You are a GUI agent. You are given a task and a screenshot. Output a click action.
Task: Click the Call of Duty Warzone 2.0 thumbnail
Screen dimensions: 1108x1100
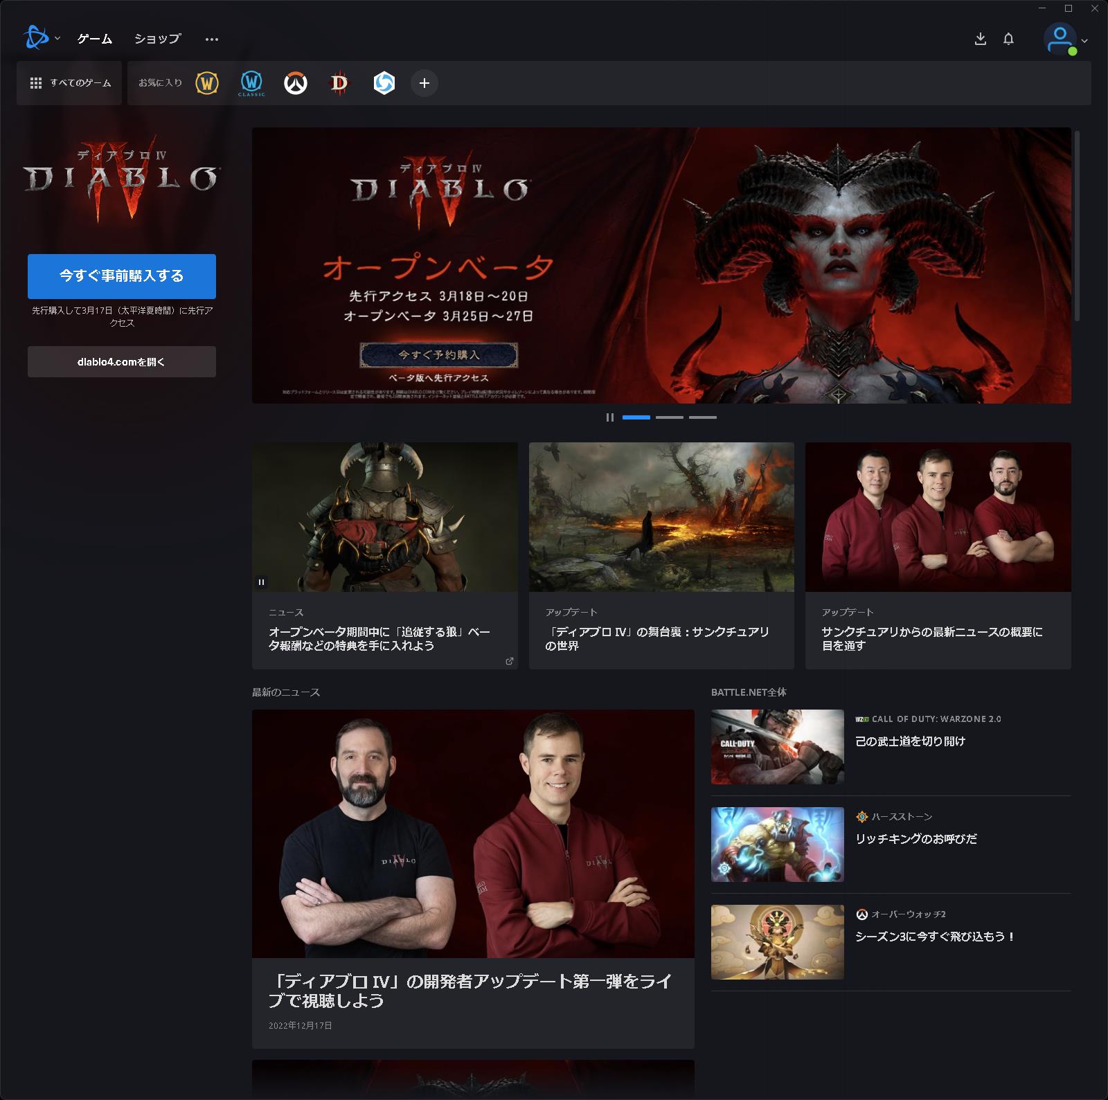click(776, 747)
